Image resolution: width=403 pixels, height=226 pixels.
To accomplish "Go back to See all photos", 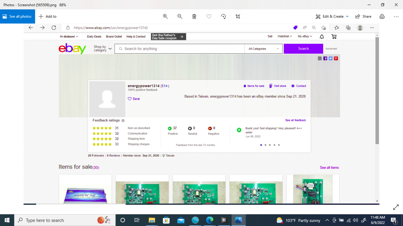I will click(x=17, y=16).
